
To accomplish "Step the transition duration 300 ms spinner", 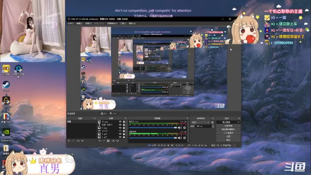I will coord(213,126).
